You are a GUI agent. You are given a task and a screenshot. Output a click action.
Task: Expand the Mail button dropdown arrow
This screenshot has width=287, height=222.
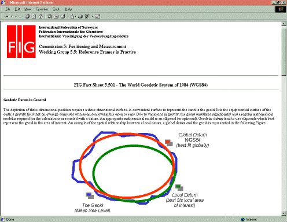pos(75,16)
